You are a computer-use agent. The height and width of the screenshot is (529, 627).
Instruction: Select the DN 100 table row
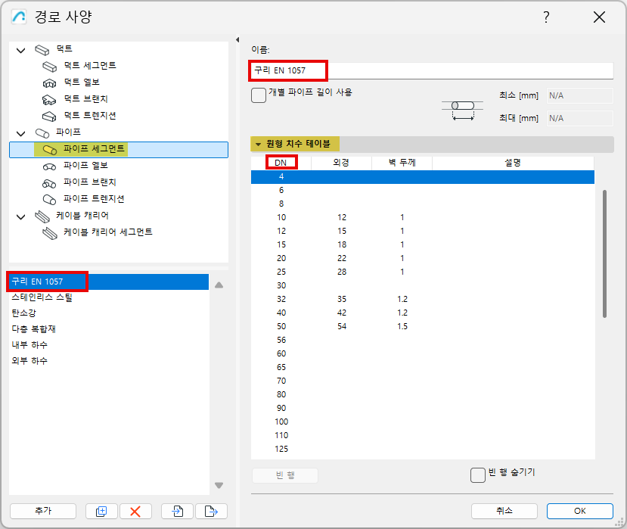pyautogui.click(x=423, y=422)
